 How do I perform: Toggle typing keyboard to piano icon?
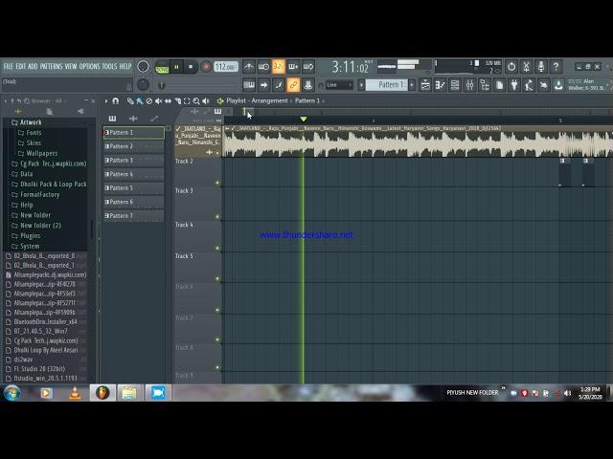point(249,85)
